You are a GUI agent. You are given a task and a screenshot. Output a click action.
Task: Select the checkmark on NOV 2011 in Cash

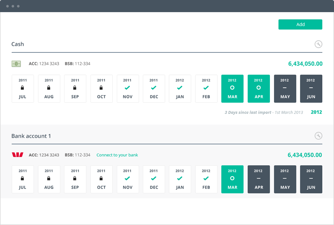click(128, 88)
